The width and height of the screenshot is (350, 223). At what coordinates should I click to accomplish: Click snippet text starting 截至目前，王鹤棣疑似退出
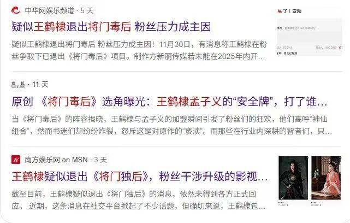[134, 193]
